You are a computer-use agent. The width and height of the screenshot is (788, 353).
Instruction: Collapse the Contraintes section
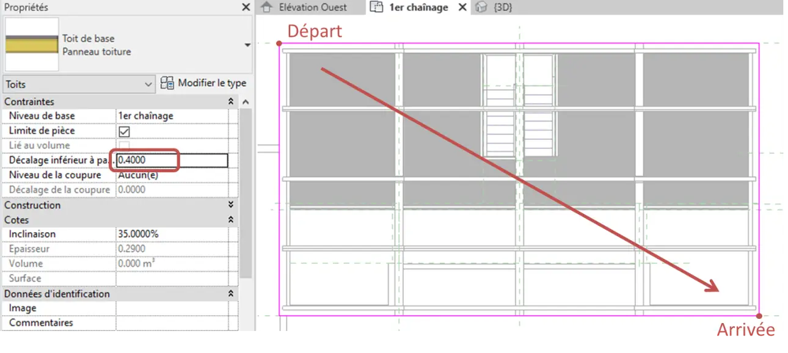[231, 102]
